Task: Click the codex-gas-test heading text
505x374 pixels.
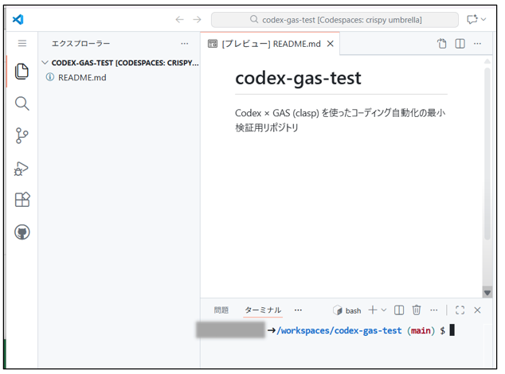Action: click(x=298, y=78)
